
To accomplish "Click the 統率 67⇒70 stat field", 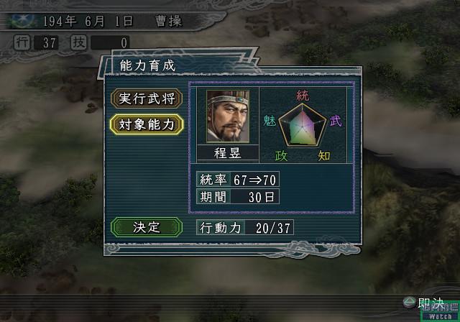I will point(238,179).
